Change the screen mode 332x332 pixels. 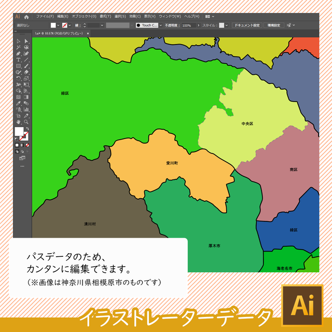(22, 158)
